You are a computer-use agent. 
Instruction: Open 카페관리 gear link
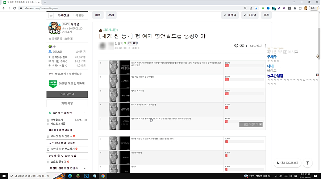click(x=55, y=38)
